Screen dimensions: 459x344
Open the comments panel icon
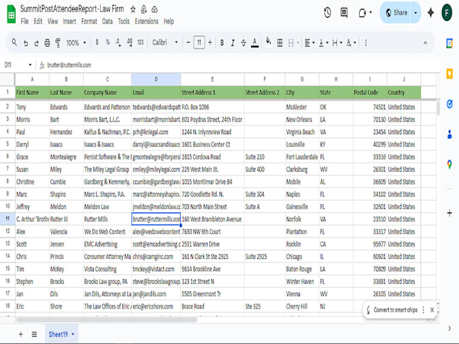(344, 13)
